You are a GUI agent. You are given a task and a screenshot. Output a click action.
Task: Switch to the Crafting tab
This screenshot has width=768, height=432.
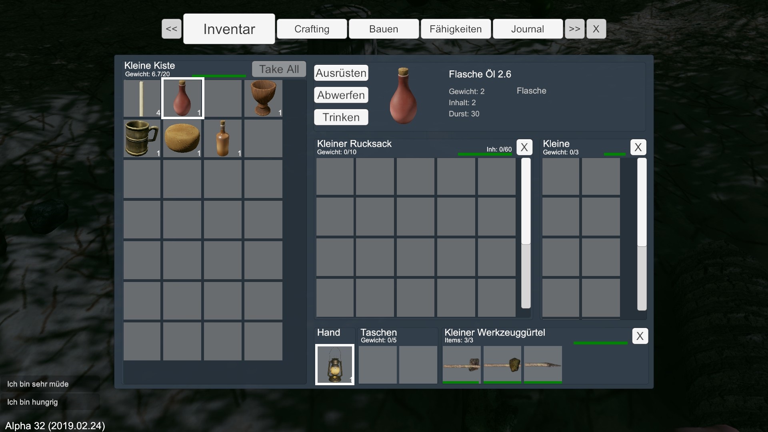(x=312, y=29)
